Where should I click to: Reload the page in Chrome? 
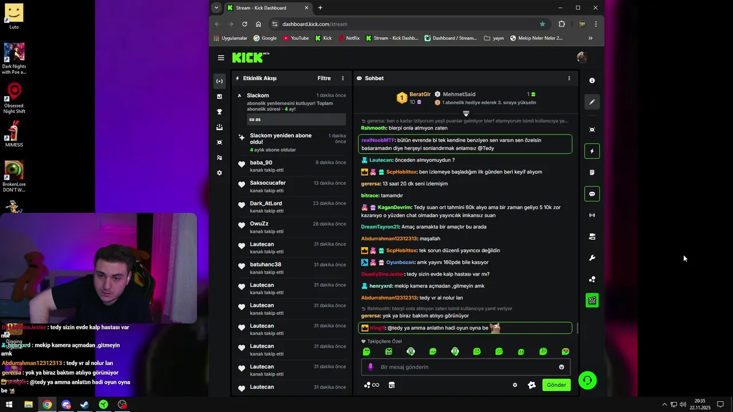(x=245, y=24)
